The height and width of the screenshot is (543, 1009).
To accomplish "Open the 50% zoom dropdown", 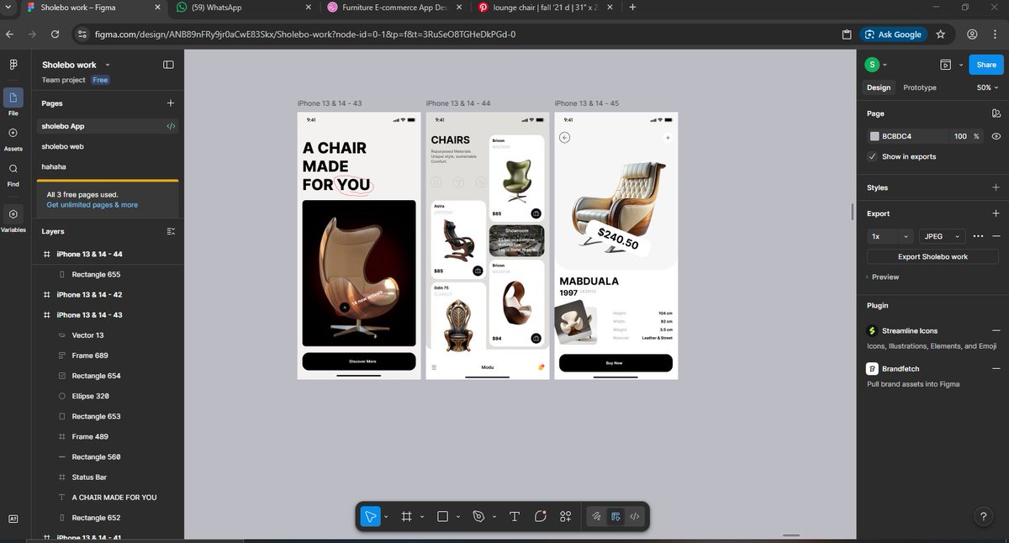I will (988, 87).
